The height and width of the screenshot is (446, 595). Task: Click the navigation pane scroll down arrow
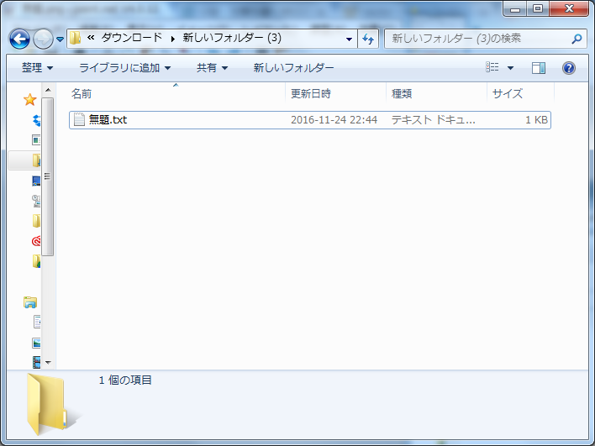pos(48,363)
